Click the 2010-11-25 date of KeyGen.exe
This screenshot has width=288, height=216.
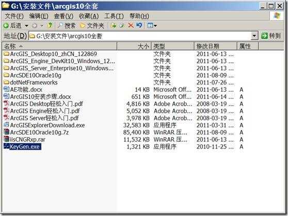pos(215,146)
